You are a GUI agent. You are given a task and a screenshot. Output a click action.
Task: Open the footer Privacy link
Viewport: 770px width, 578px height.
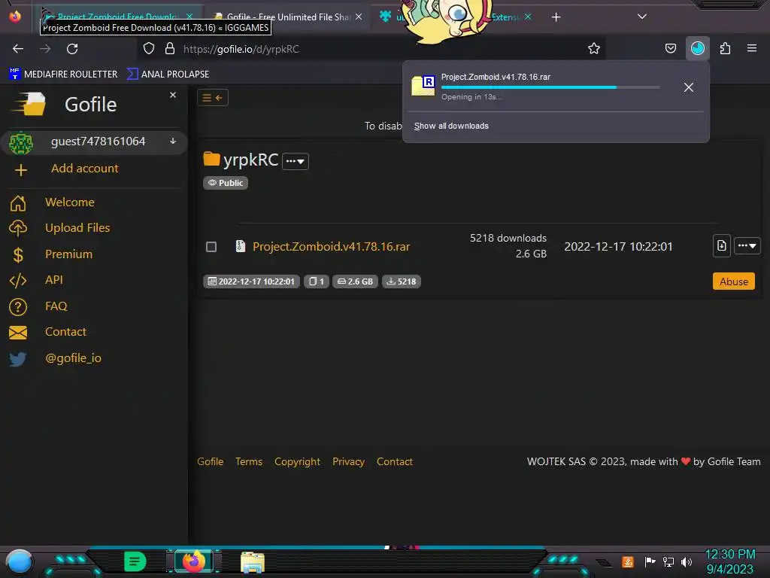(348, 461)
